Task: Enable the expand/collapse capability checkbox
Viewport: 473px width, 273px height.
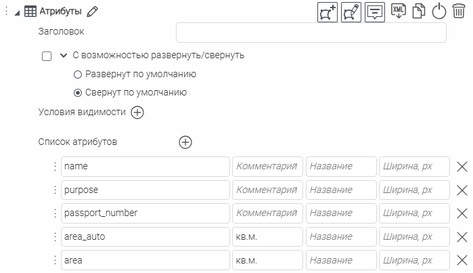Action: 47,56
